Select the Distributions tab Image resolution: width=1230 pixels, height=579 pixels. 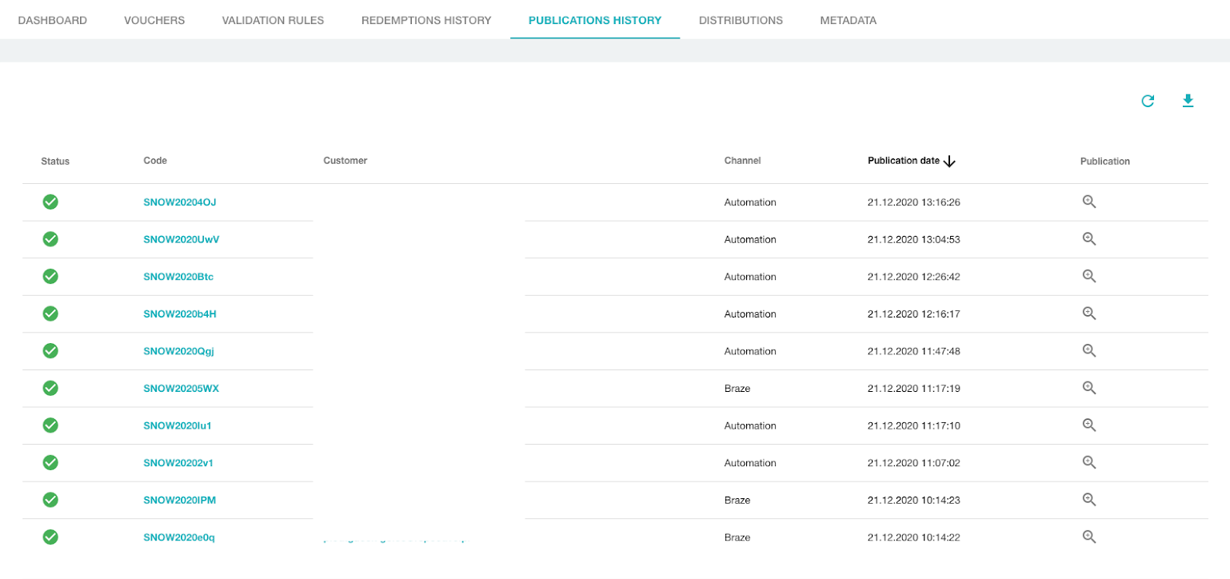(741, 20)
